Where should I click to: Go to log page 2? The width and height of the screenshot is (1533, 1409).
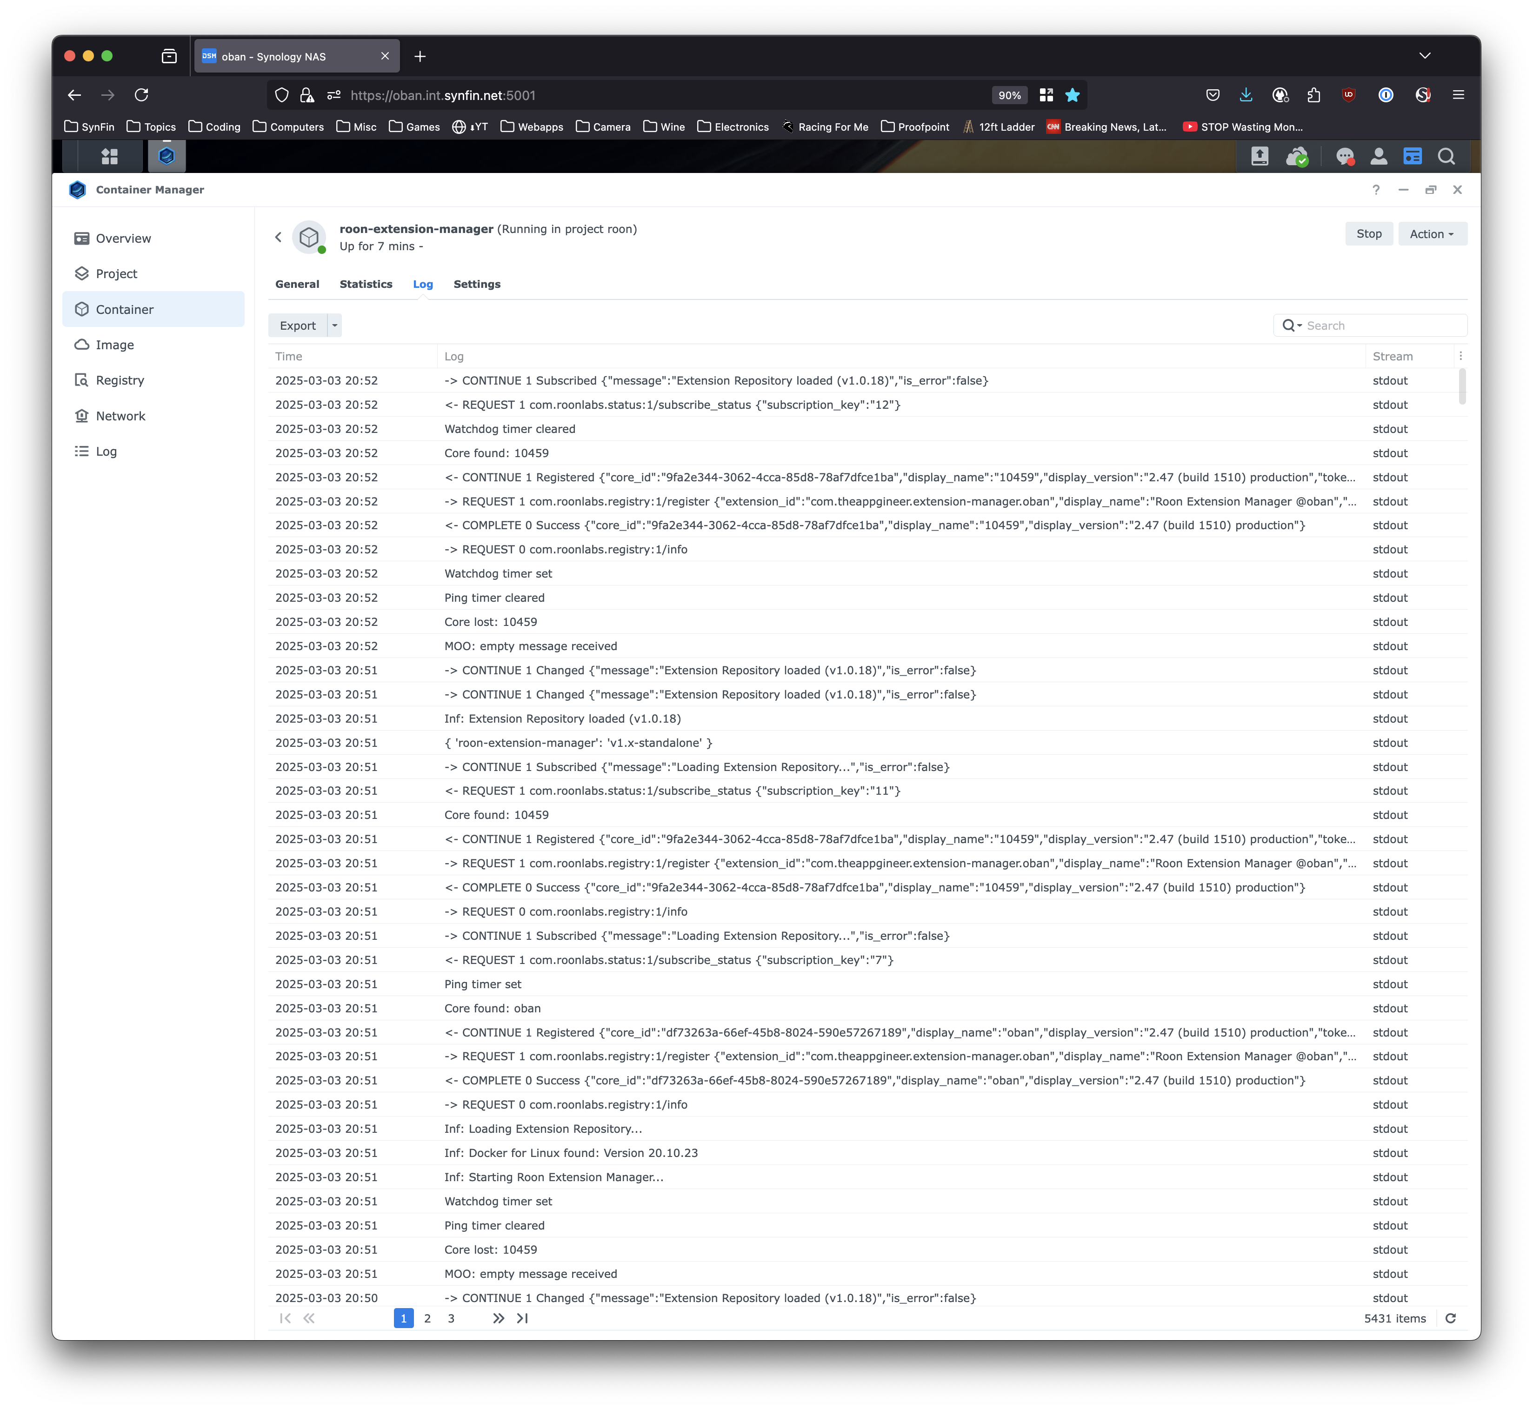[x=427, y=1318]
